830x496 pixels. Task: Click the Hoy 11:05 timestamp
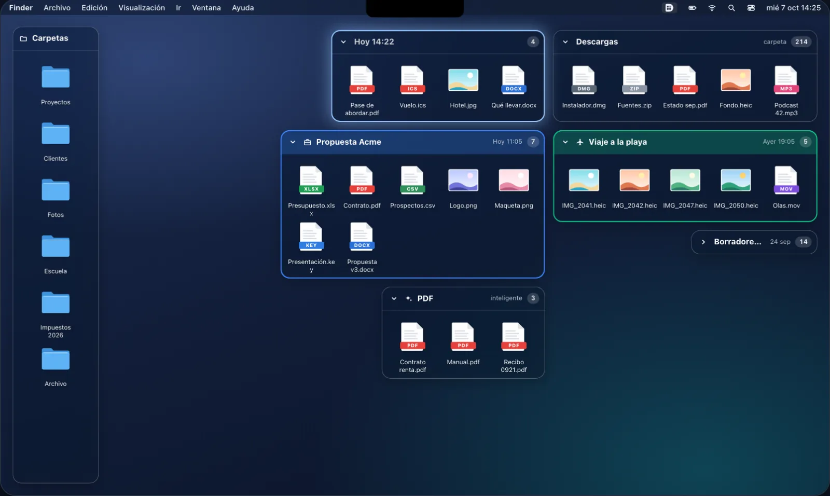[x=507, y=142]
